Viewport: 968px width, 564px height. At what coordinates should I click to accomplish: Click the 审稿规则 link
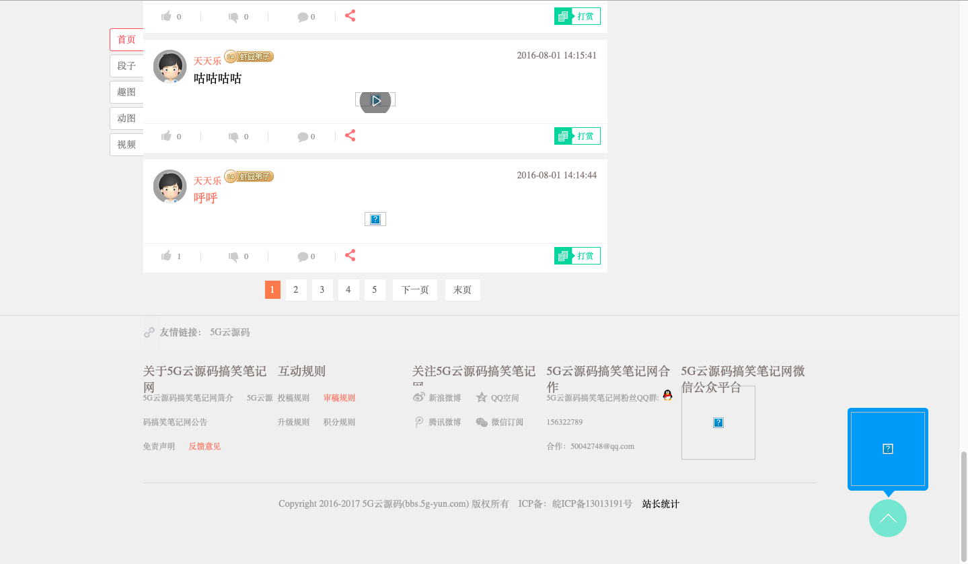339,398
